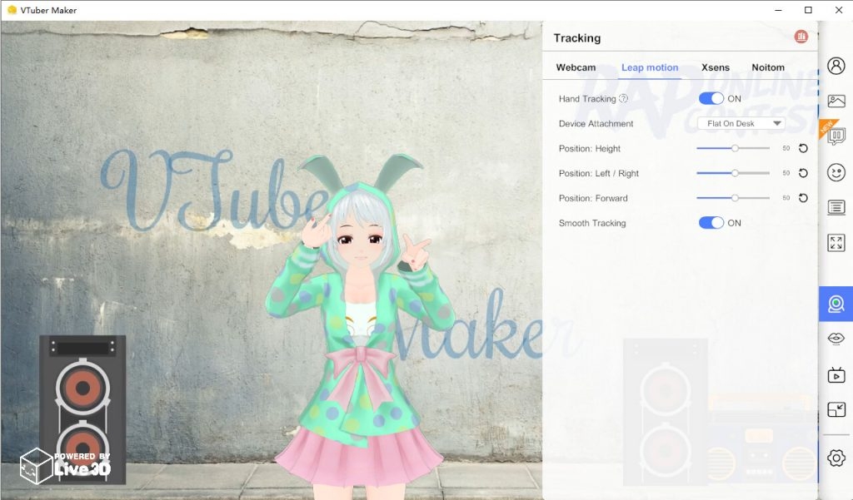
Task: Enter fullscreen with the expand arrows icon
Action: [x=836, y=243]
